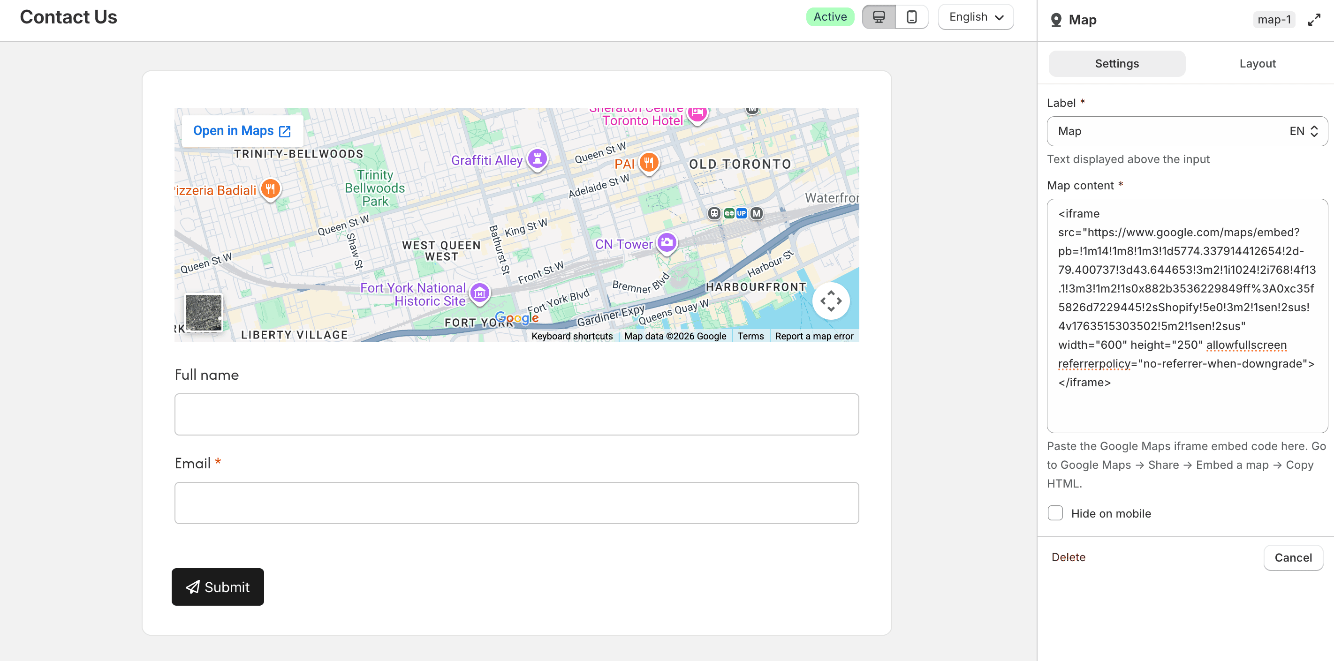
Task: Click the Full name input field
Action: pos(516,414)
